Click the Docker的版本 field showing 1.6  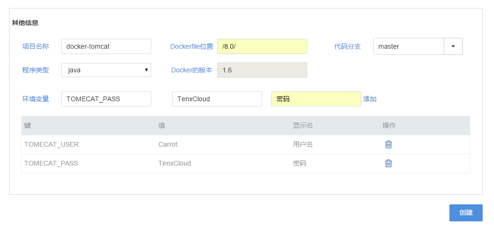pyautogui.click(x=262, y=70)
